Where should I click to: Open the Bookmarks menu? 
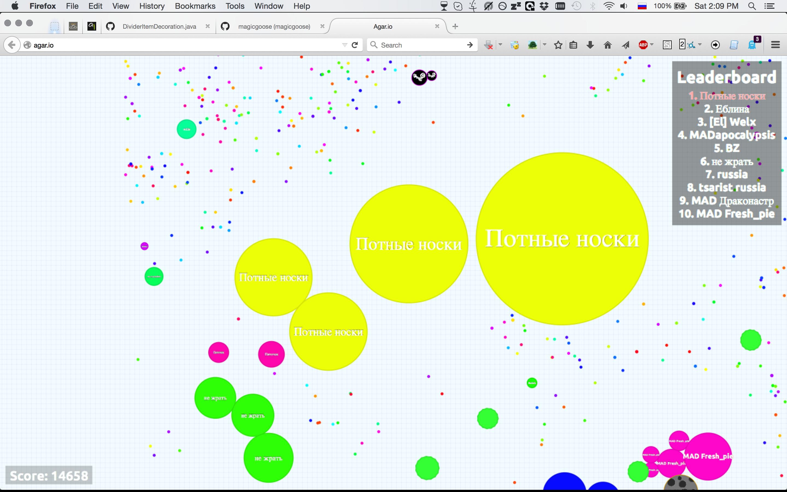(x=195, y=6)
